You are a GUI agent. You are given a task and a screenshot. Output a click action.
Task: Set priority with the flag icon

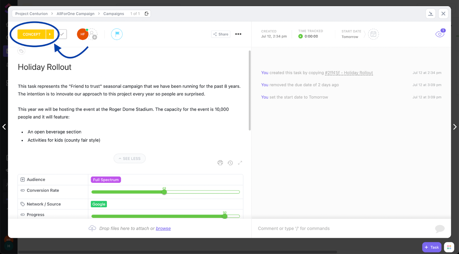pyautogui.click(x=117, y=34)
